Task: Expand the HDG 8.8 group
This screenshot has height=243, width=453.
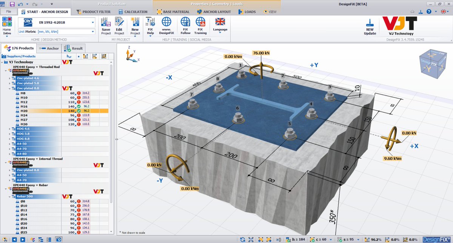Action: 9,139
